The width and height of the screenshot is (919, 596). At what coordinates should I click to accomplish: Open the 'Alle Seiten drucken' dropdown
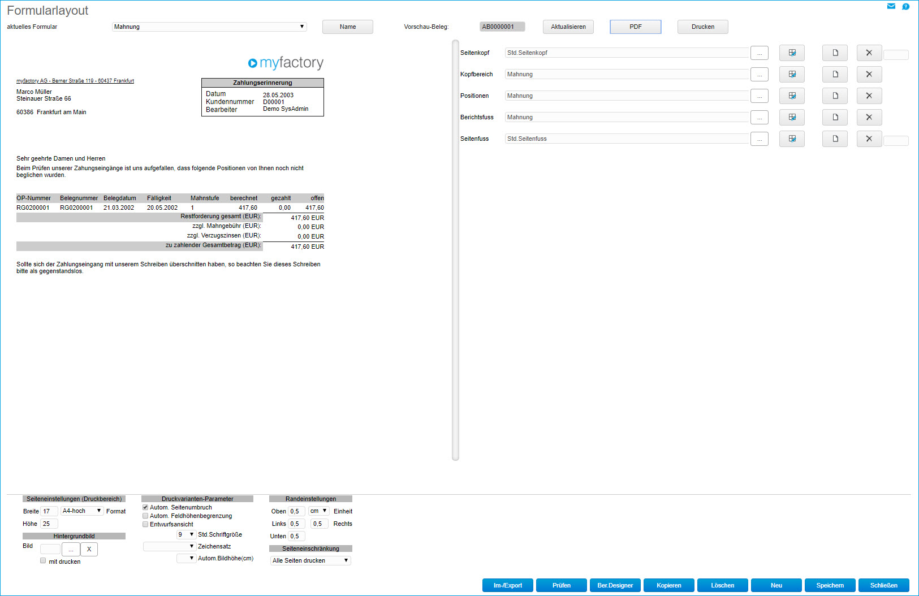coord(310,560)
